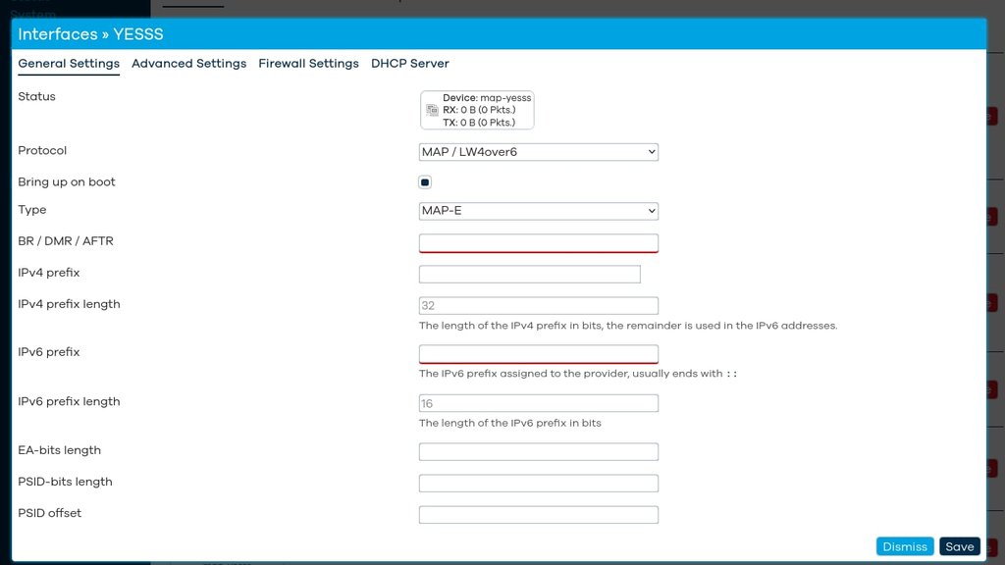Focus the IPv6 prefix length input
Viewport: 1005px width, 565px height.
(x=538, y=403)
